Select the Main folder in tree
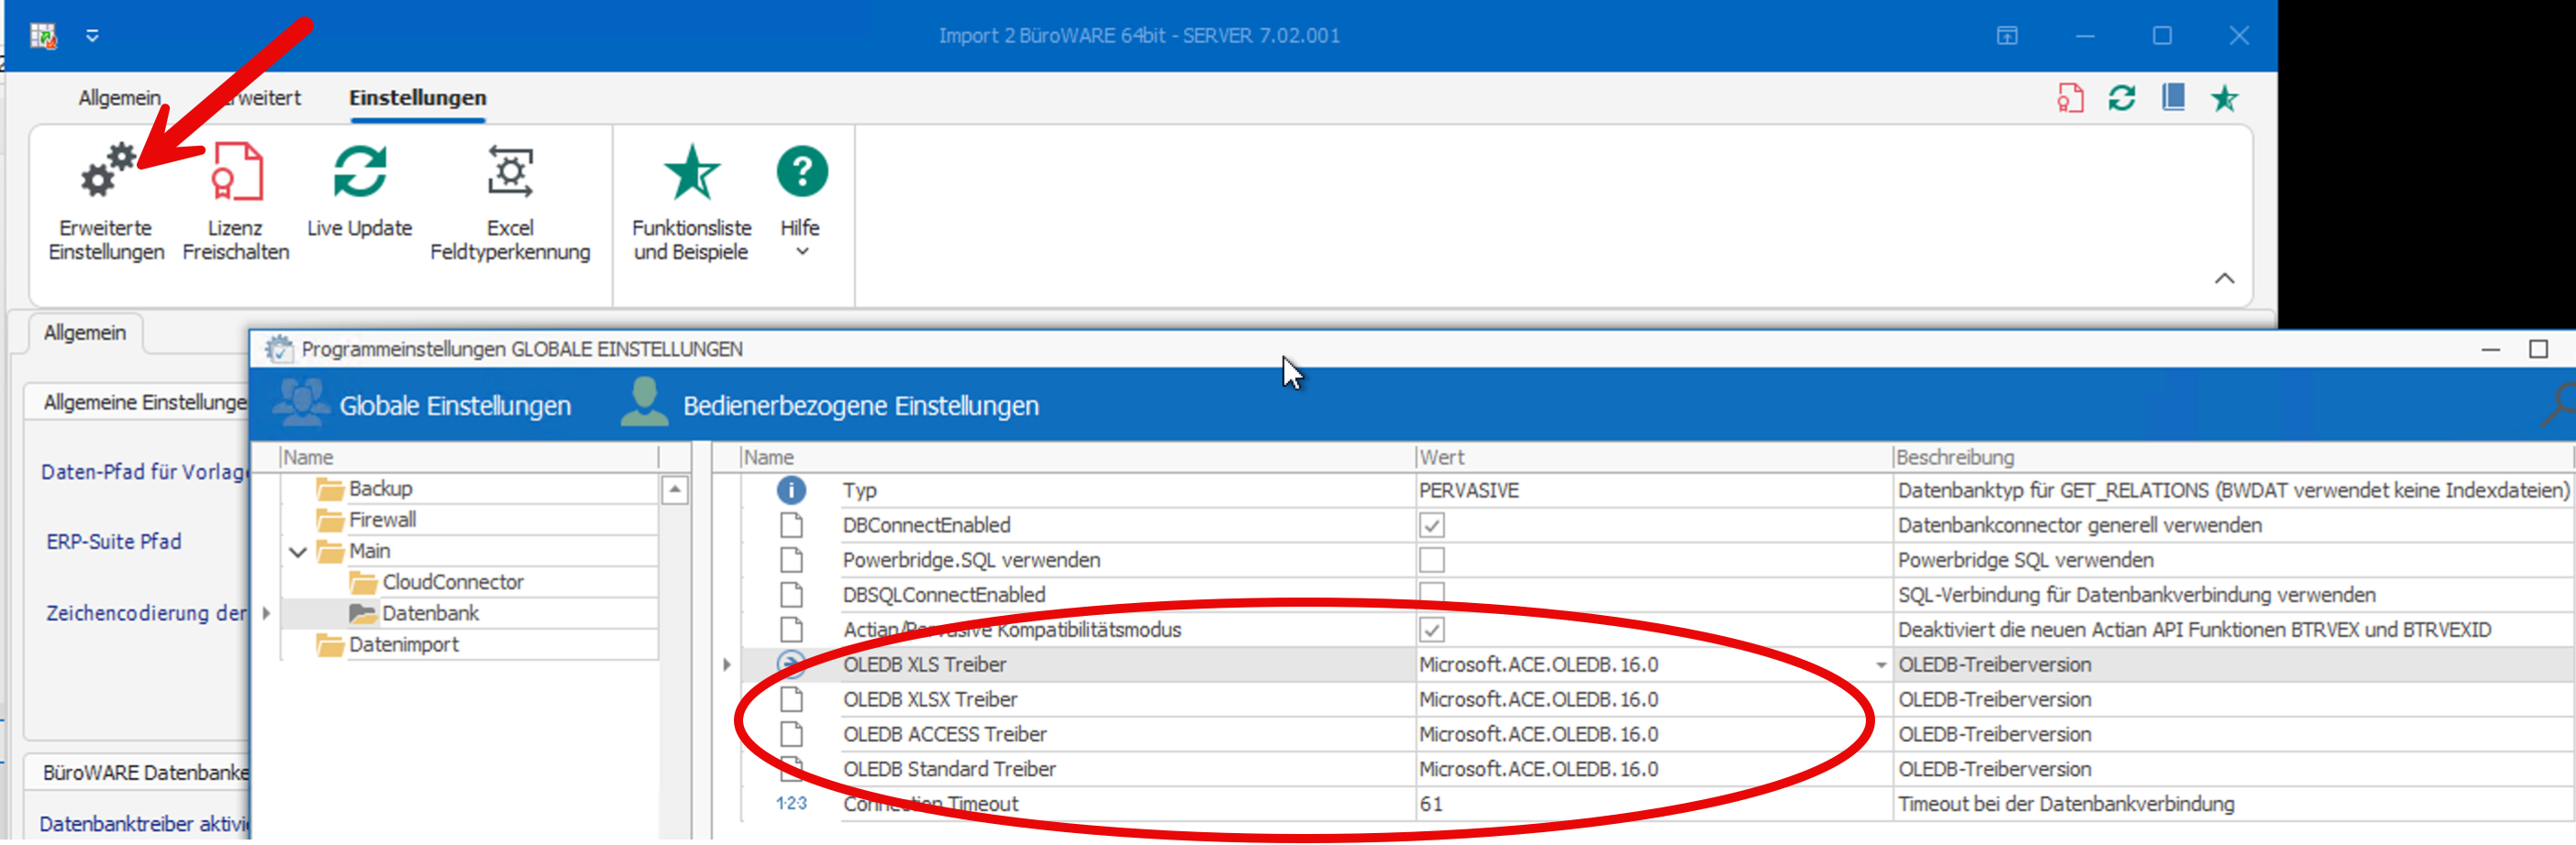This screenshot has width=2576, height=845. pyautogui.click(x=369, y=550)
